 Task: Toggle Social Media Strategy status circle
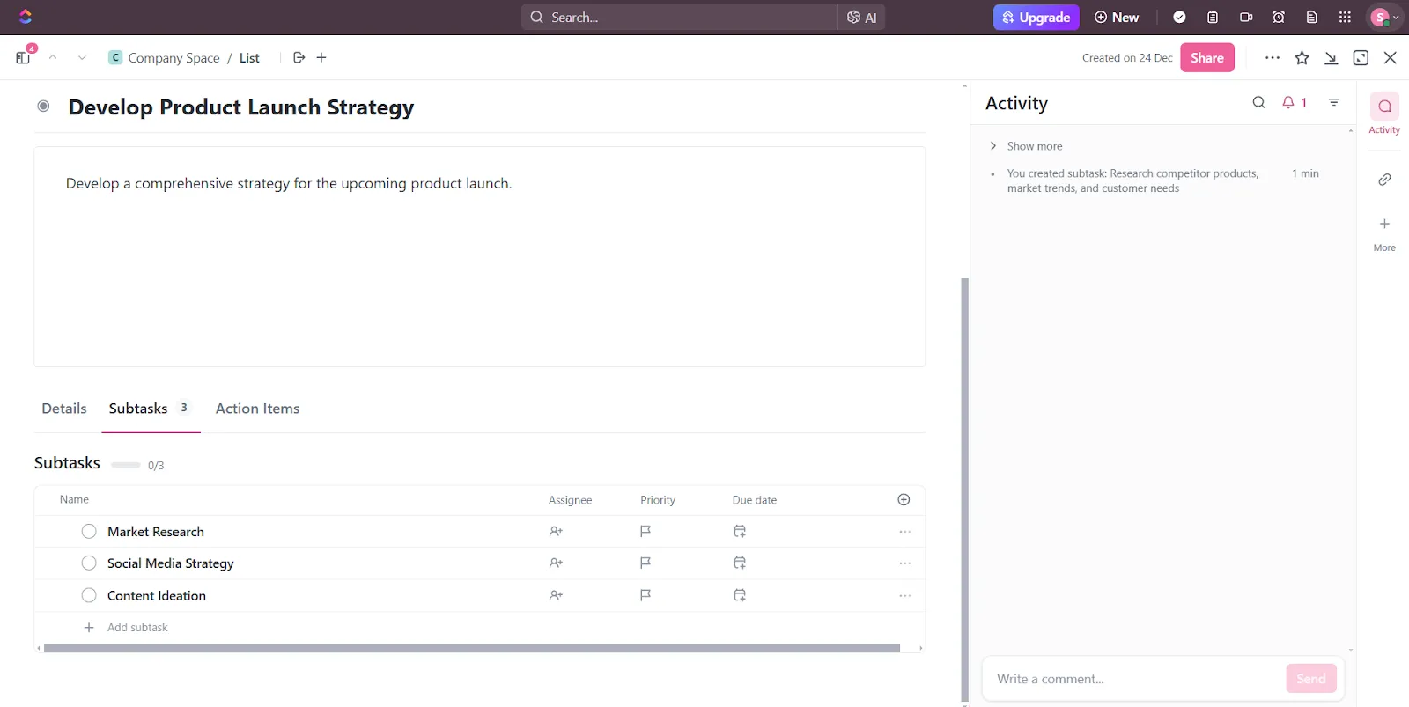tap(89, 563)
